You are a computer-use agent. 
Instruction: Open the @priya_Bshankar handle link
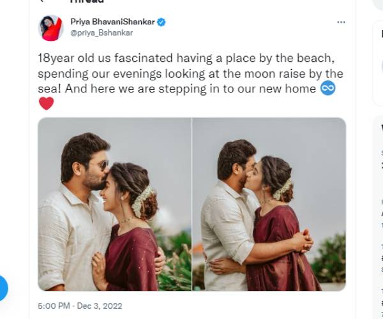(x=101, y=33)
